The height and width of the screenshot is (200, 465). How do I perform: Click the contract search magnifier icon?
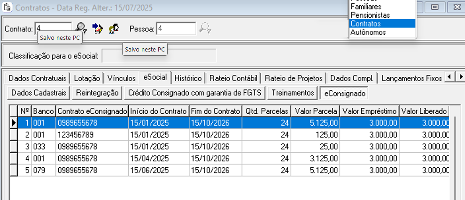(81, 28)
